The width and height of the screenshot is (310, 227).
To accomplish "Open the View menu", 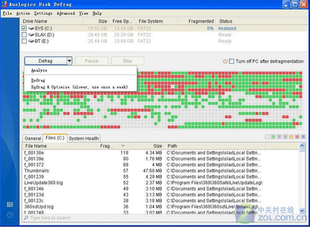I will tap(84, 14).
